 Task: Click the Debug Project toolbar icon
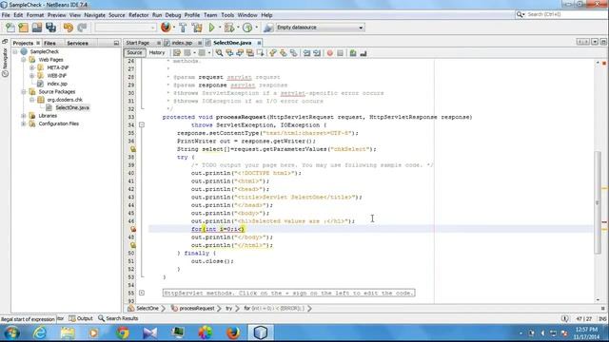(x=229, y=28)
